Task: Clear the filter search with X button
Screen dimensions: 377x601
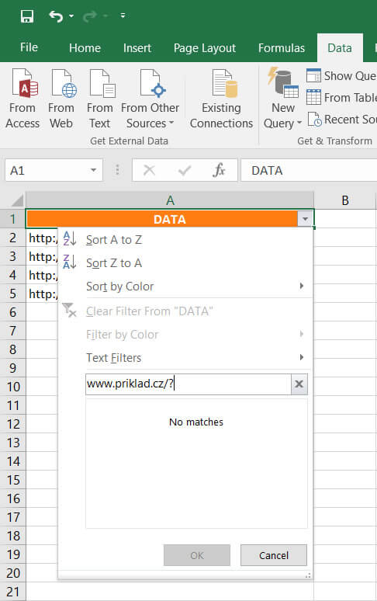Action: pyautogui.click(x=299, y=384)
